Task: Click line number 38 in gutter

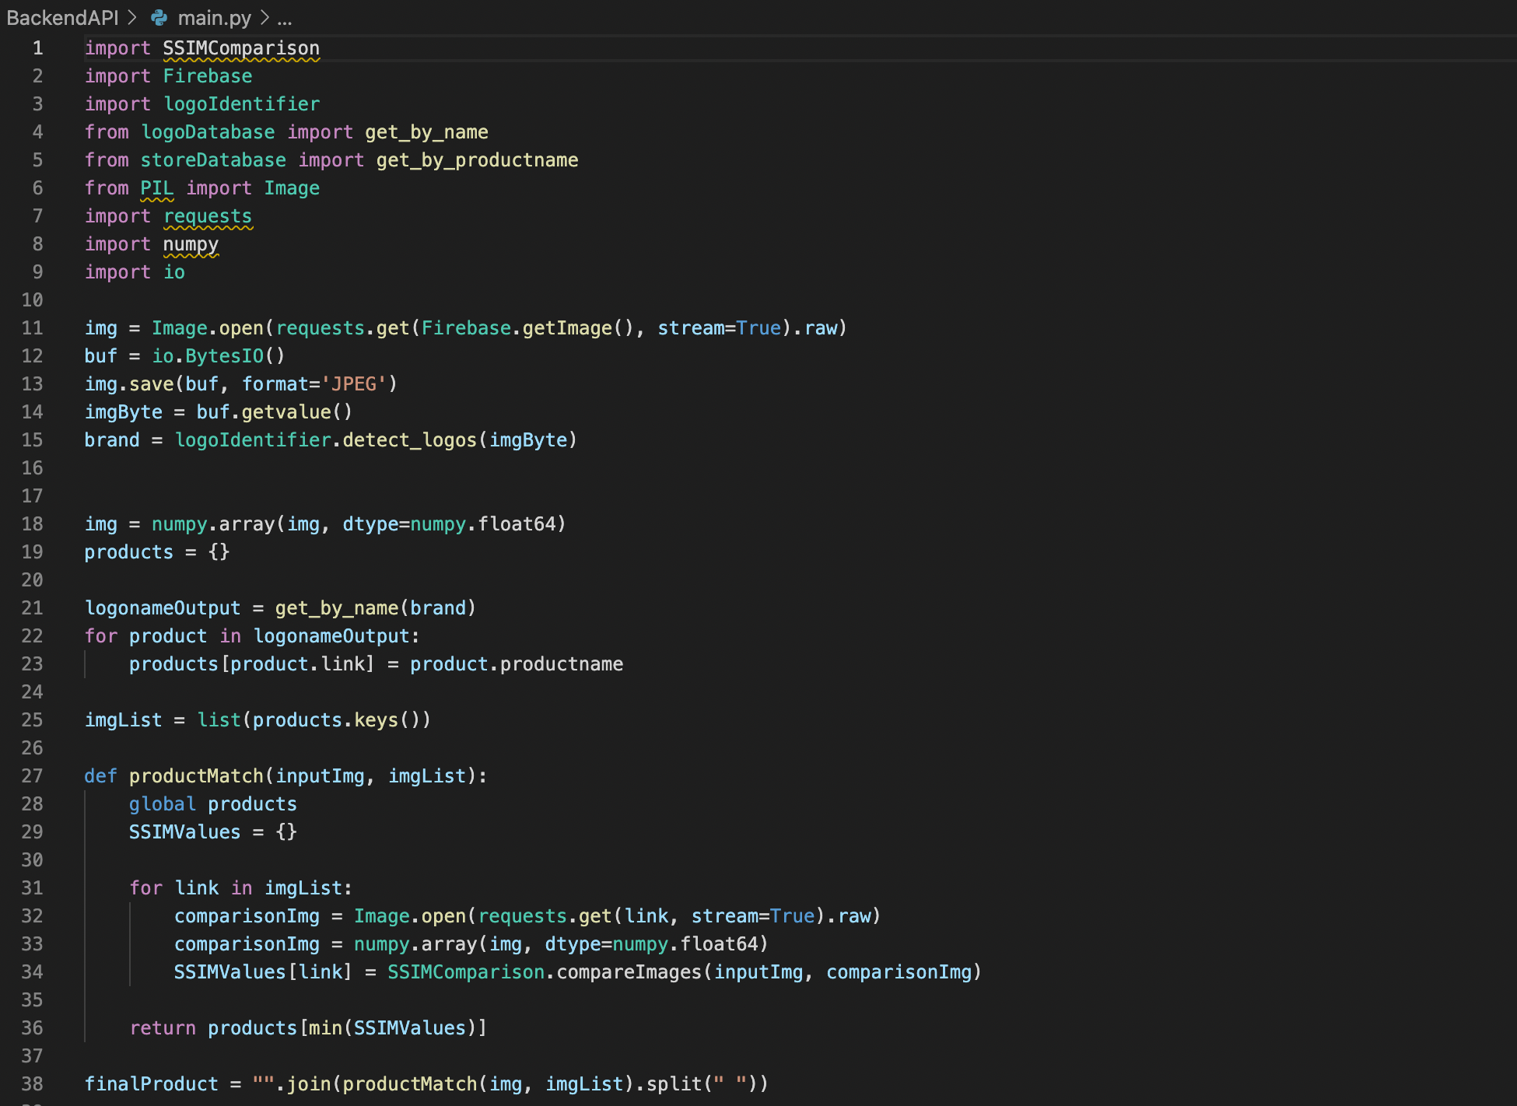Action: [x=32, y=1084]
